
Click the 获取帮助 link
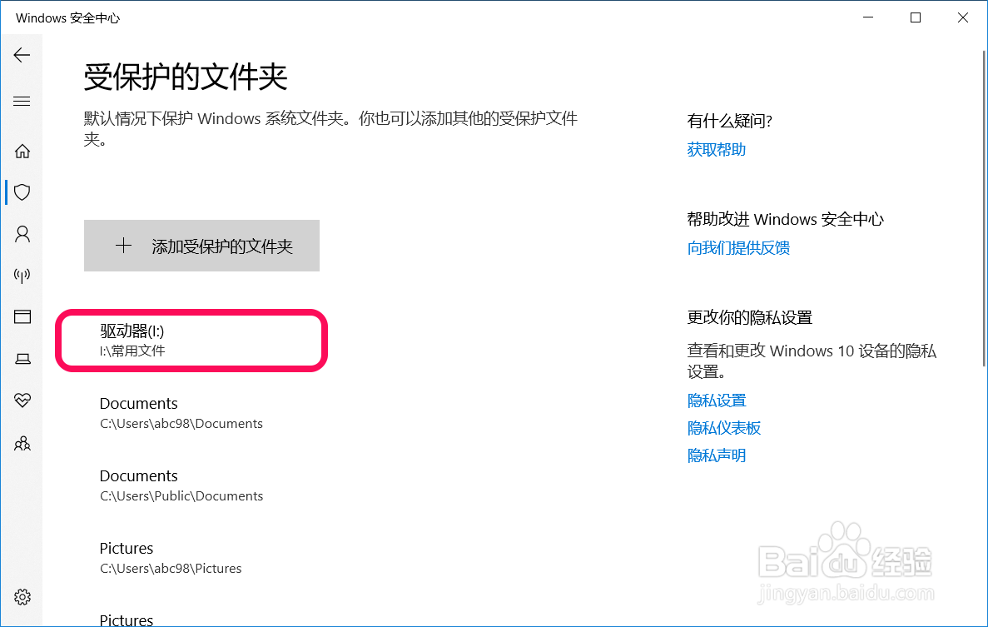pos(717,149)
